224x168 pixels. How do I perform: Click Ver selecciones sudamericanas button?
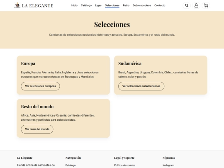(141, 86)
